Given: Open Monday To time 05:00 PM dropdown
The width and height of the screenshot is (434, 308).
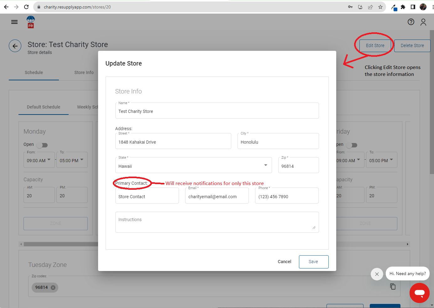Looking at the screenshot, I should 72,160.
